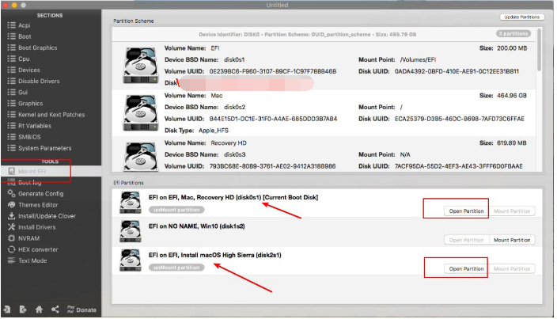Viewport: 557px width, 319px height.
Task: Open Partition for disk0s1 EFI
Action: pyautogui.click(x=466, y=211)
